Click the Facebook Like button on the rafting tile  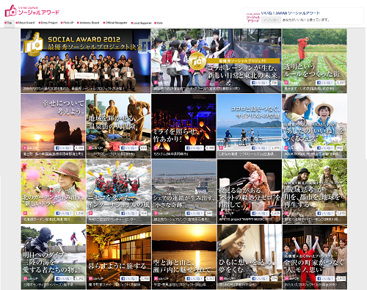[x=129, y=213]
